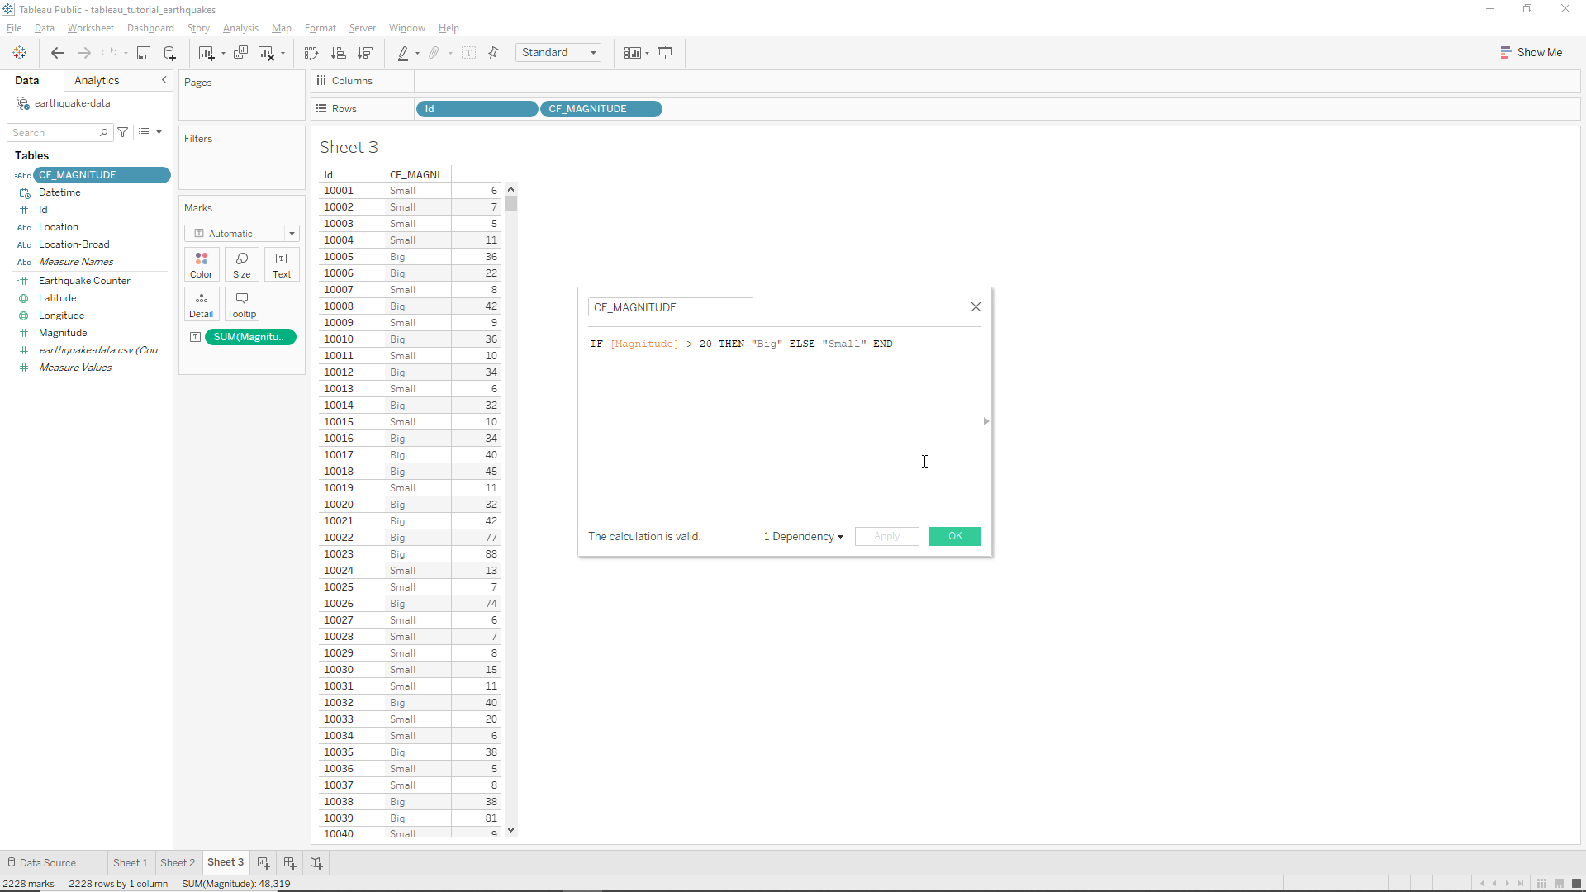
Task: Click the calculation name field CF_MAGNITUDE
Action: [x=670, y=307]
